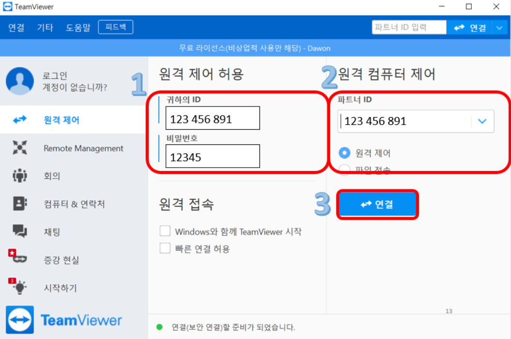Screen dimensions: 511x339
Task: Click the 로그인 link
Action: [x=55, y=76]
